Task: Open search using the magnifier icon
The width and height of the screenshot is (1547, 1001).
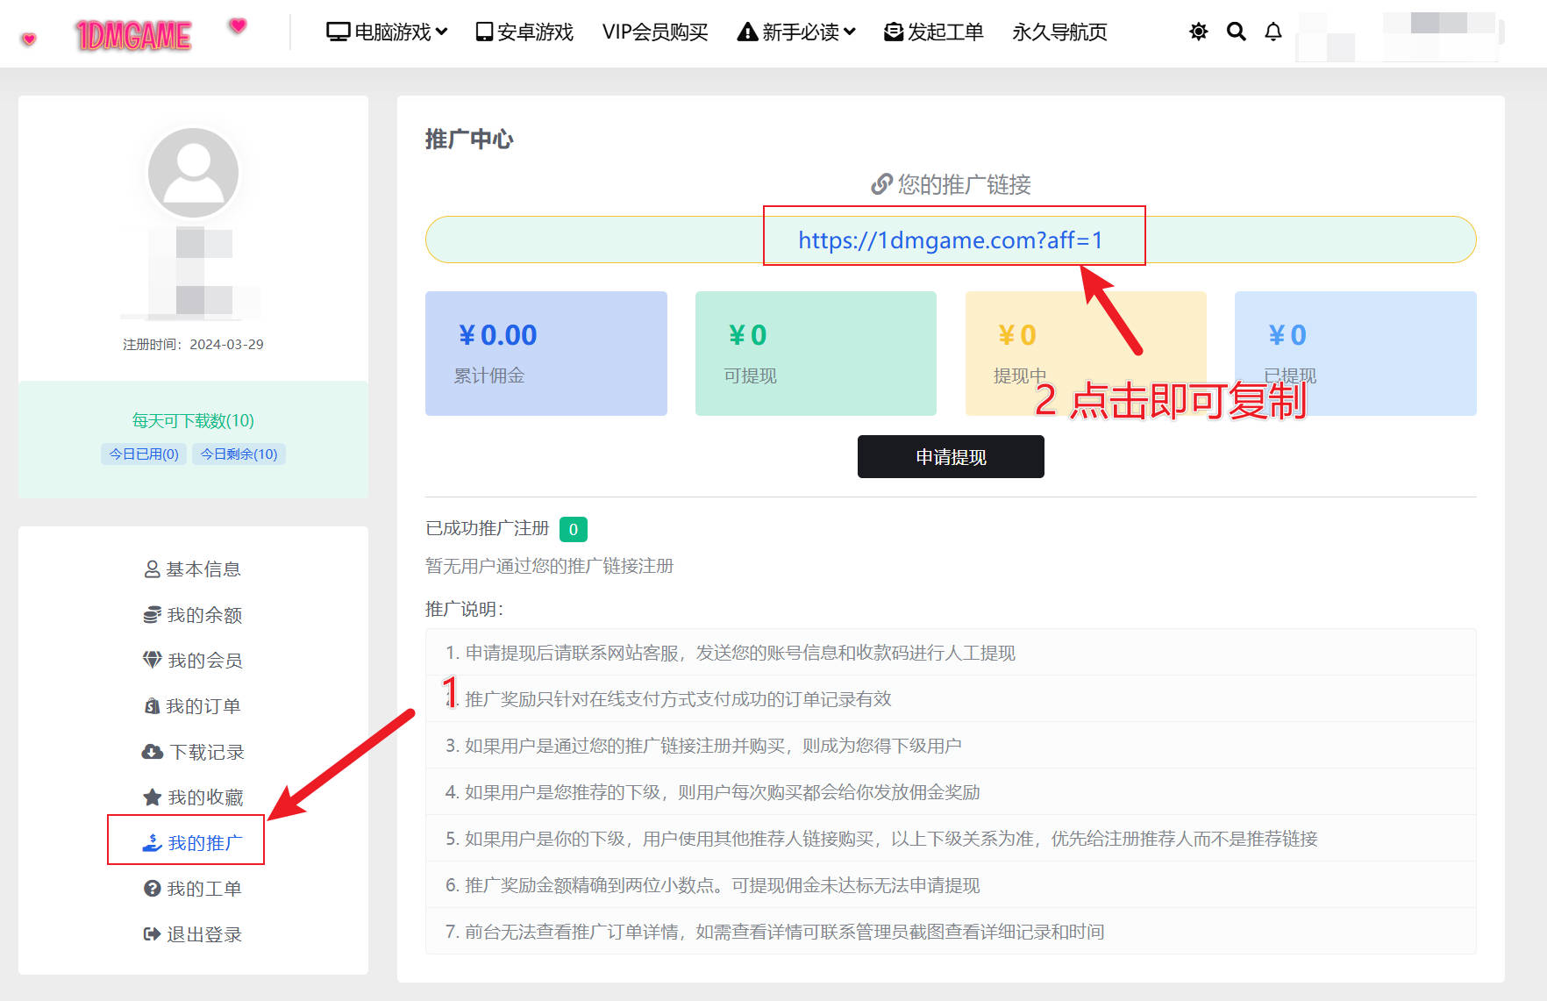Action: [1236, 32]
